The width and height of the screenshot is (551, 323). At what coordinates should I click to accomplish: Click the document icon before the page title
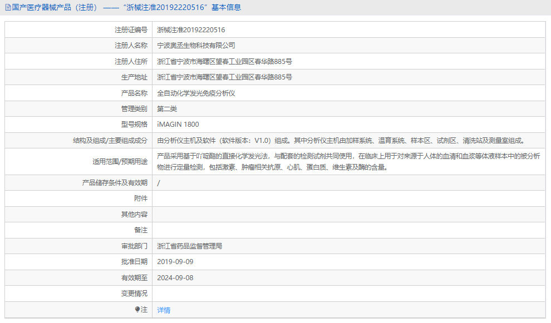click(x=8, y=7)
